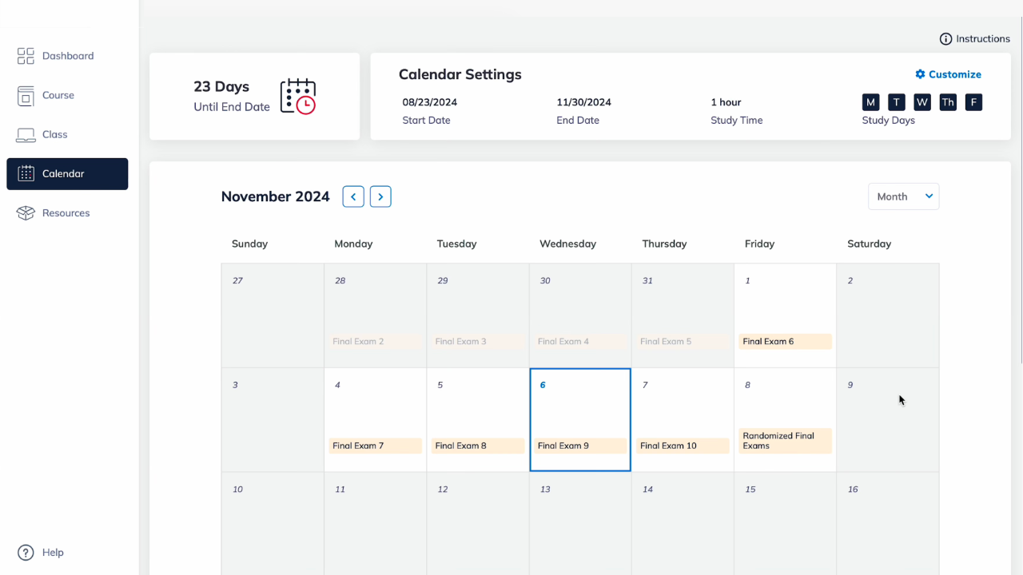
Task: Click the Customize gear icon
Action: [x=920, y=74]
